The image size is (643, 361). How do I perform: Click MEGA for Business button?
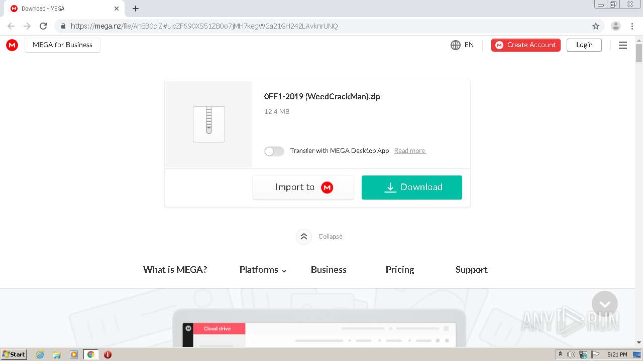point(62,45)
